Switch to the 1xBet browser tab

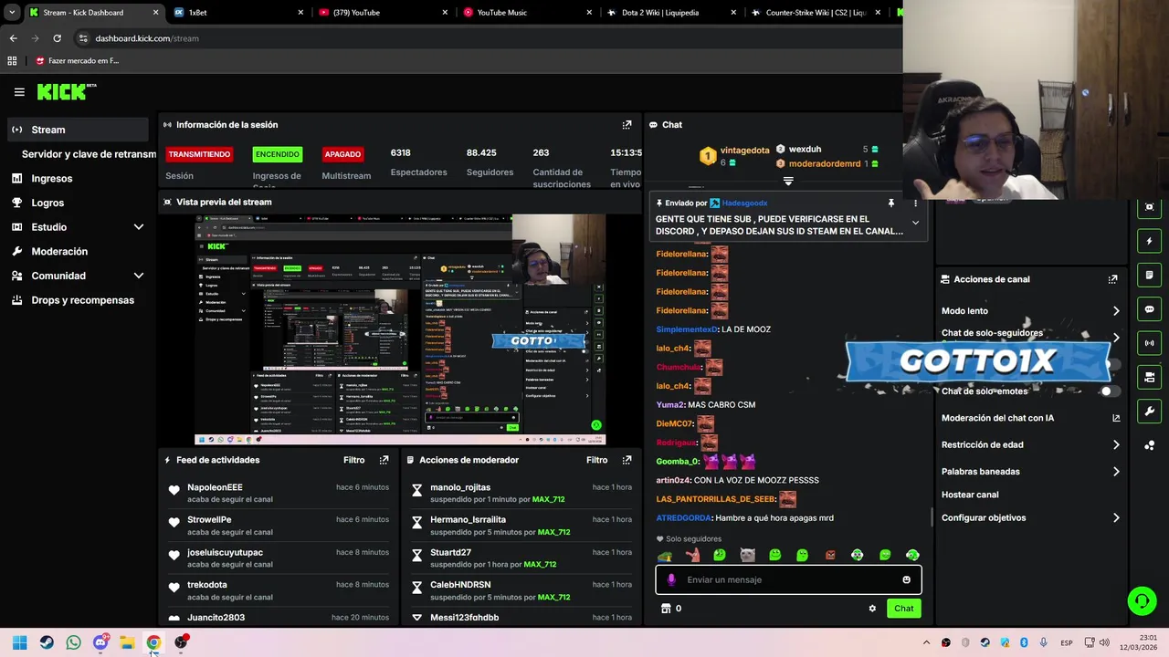point(237,13)
